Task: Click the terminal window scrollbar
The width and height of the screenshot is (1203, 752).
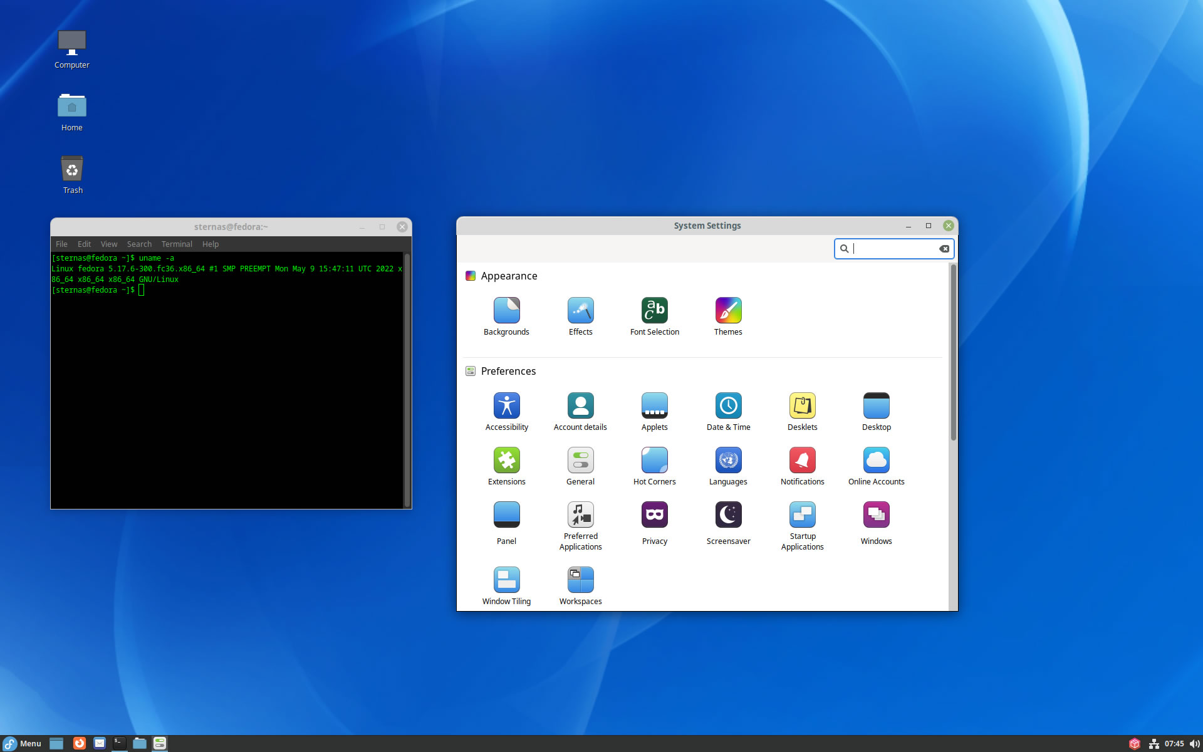Action: [x=407, y=380]
